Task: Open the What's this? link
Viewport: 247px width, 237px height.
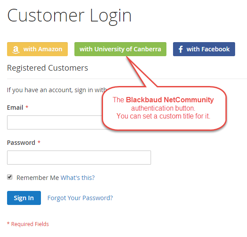Action: [x=77, y=178]
